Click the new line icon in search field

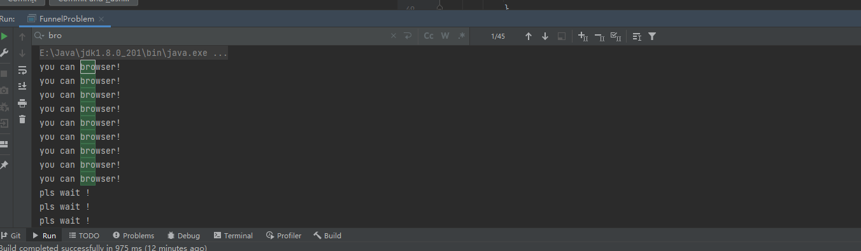408,36
